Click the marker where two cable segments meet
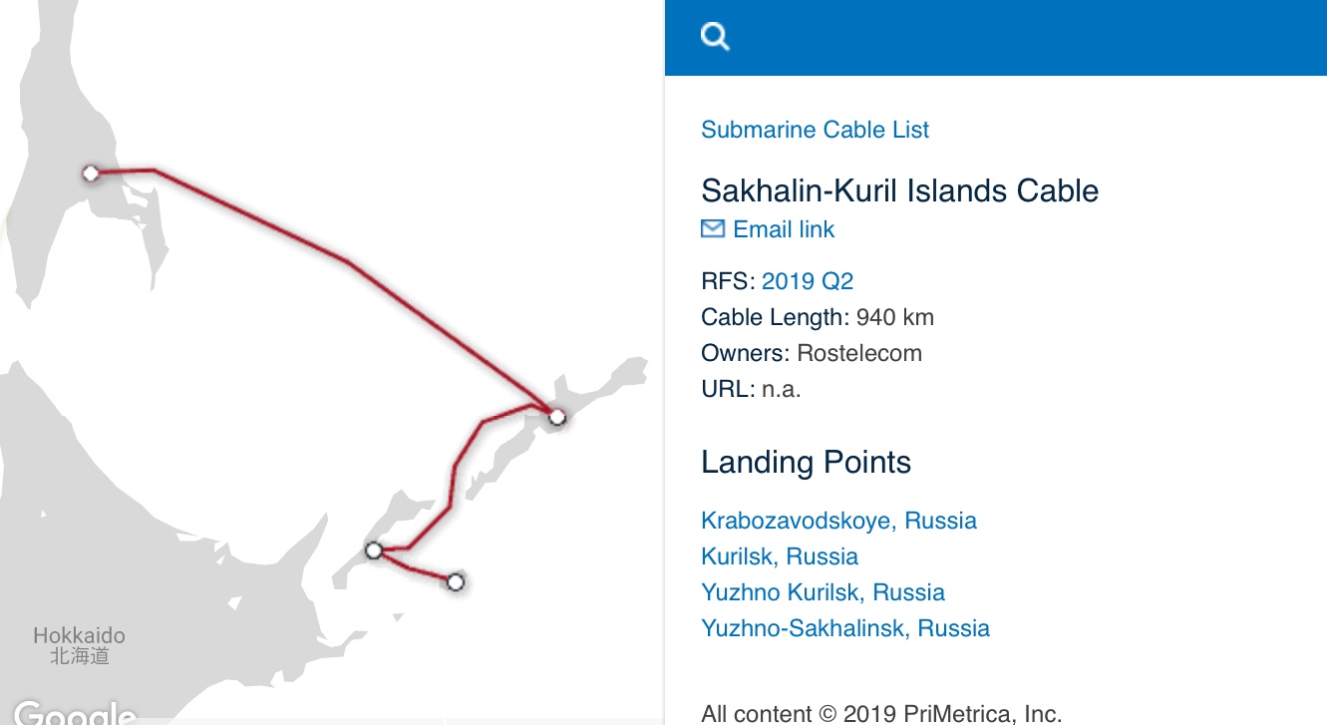 coord(556,416)
